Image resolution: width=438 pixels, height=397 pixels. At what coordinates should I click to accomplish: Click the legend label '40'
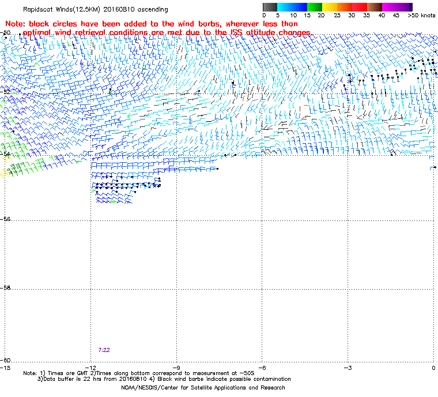tap(382, 16)
